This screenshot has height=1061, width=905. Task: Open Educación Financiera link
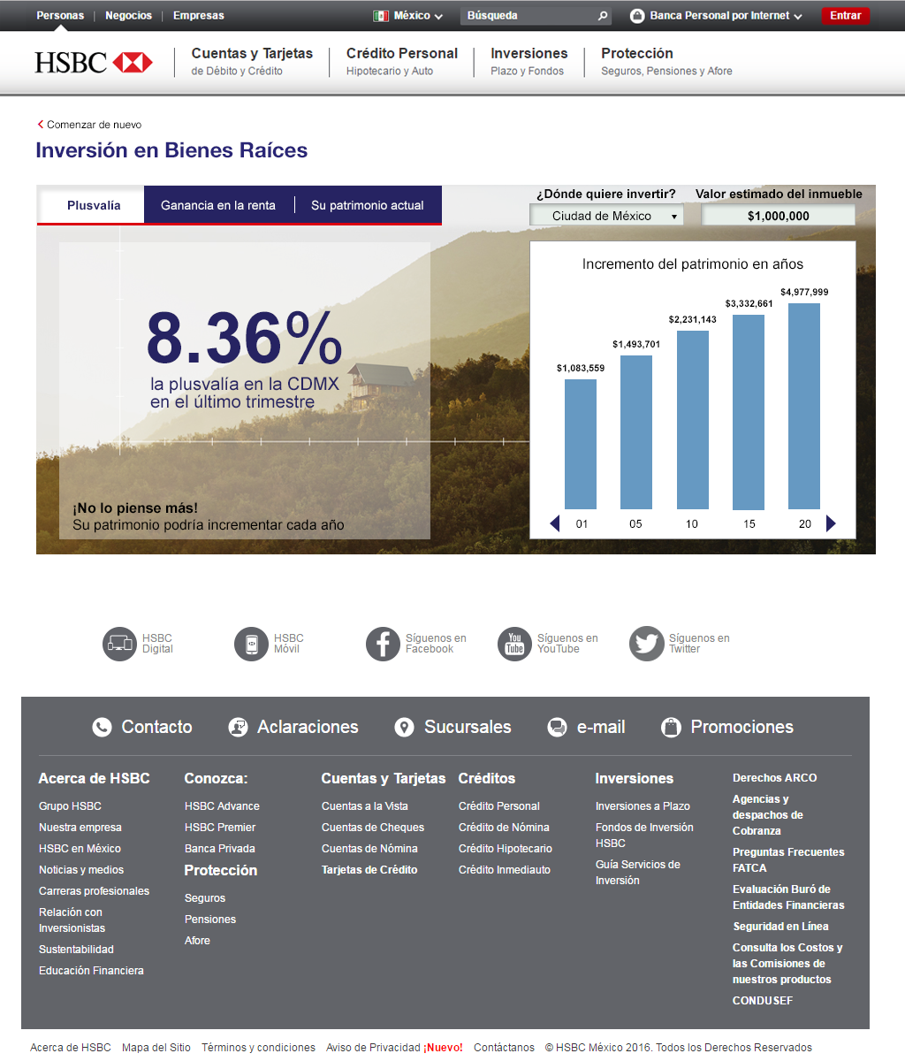91,971
